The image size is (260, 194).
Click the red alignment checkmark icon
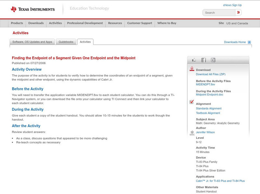click(x=192, y=102)
